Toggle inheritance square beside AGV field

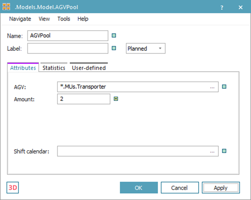click(224, 87)
